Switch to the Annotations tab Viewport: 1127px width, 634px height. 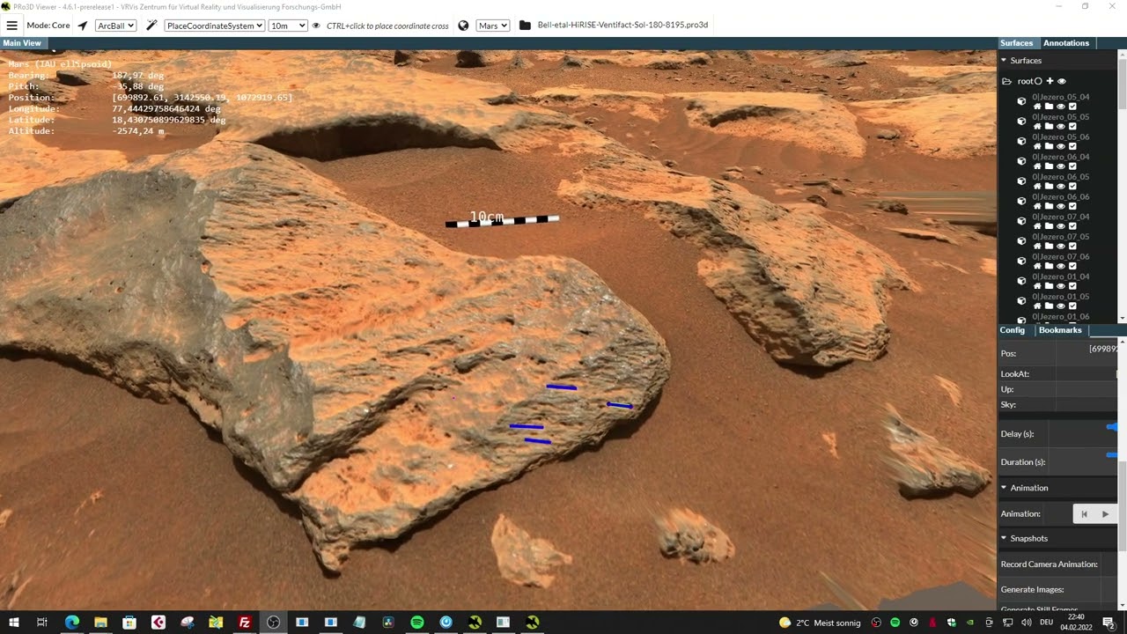click(1066, 43)
